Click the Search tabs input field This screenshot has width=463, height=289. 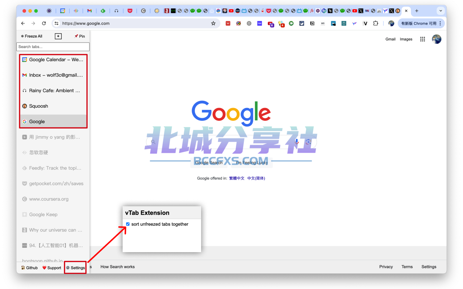click(x=53, y=47)
